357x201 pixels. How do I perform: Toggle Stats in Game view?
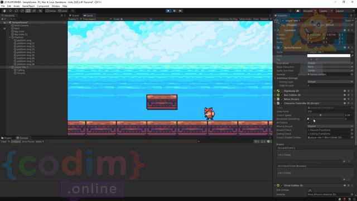256,19
